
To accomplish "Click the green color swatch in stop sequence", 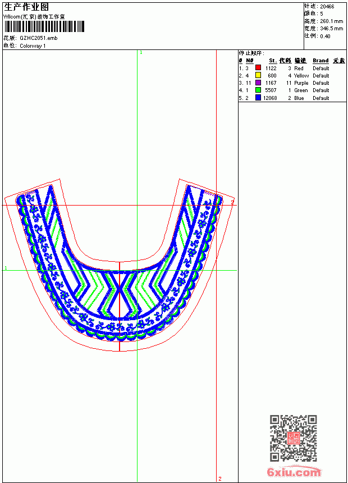I will (258, 90).
